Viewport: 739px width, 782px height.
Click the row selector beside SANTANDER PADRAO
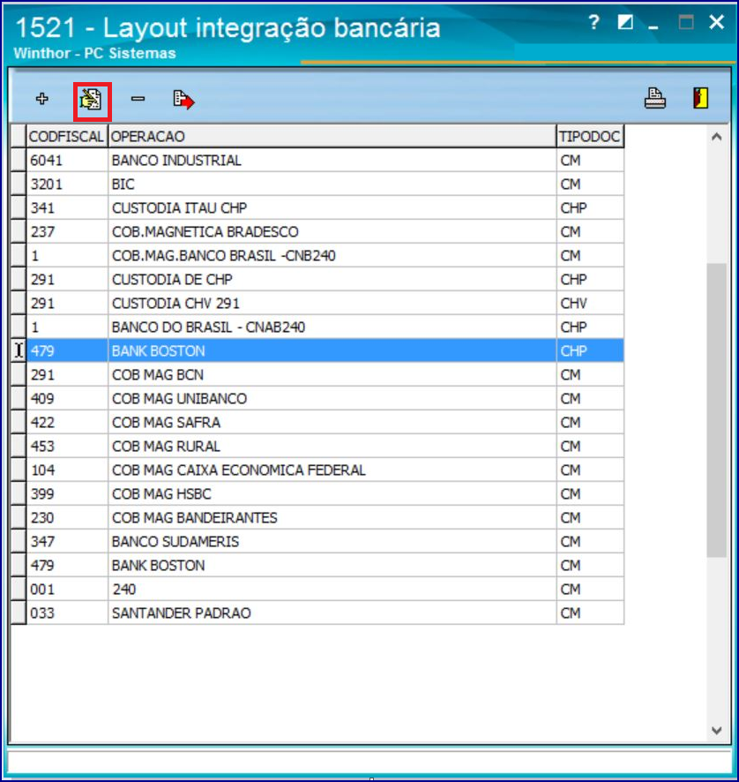tap(19, 613)
